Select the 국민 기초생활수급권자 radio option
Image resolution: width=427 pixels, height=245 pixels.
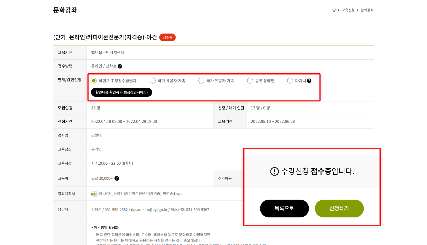pyautogui.click(x=94, y=81)
